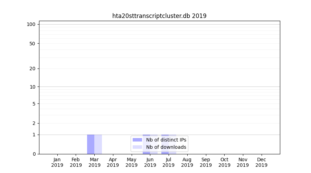The image size is (311, 173).
Task: Click the Dec 2019 x-axis label
Action: coord(261,162)
